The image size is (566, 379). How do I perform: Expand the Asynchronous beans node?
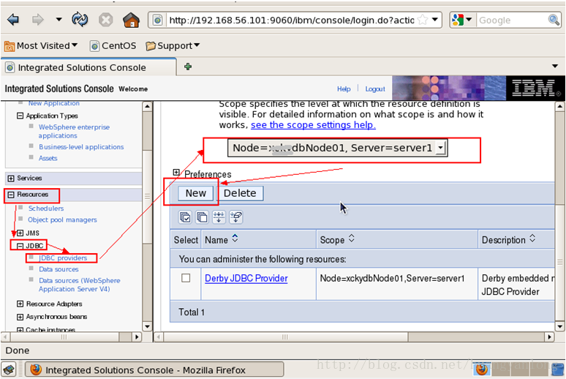(20, 317)
